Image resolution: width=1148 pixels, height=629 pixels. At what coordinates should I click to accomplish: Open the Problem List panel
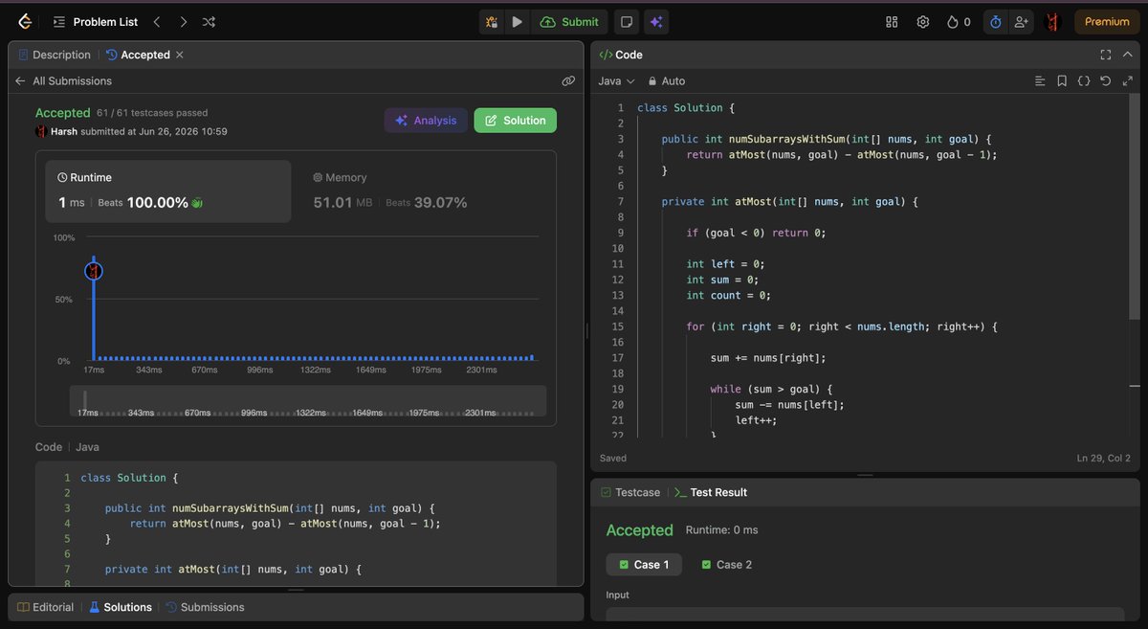pyautogui.click(x=96, y=21)
